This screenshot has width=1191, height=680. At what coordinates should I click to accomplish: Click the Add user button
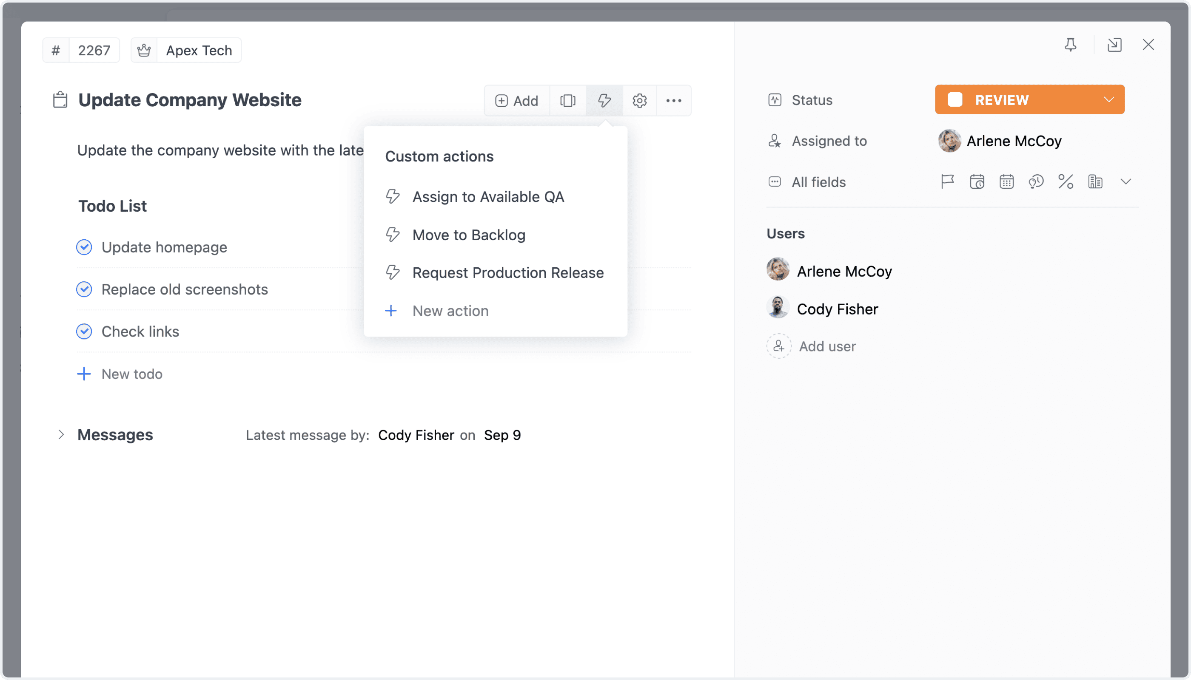[x=812, y=346]
